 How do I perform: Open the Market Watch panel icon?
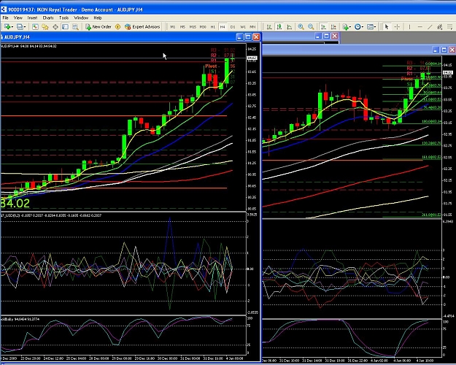(35, 27)
